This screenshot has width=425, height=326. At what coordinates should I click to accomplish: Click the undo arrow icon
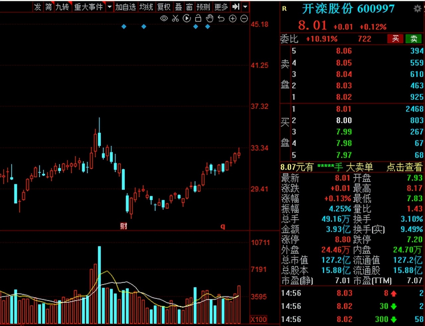(x=221, y=19)
